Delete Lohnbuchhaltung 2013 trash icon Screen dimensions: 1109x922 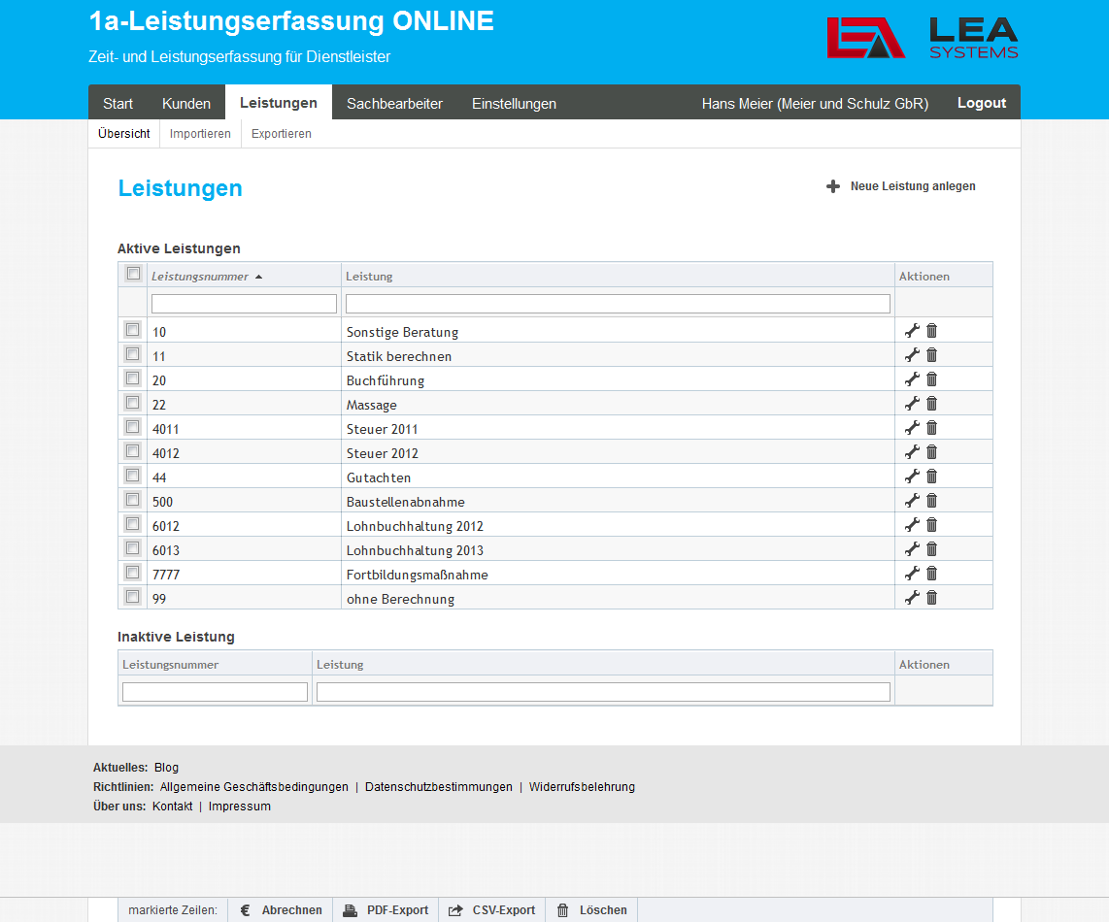(x=931, y=548)
